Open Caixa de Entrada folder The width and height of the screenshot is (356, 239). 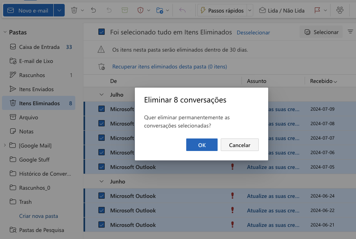[x=38, y=47]
